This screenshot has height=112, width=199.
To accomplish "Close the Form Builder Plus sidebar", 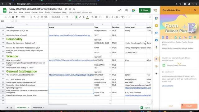I will pos(195,10).
